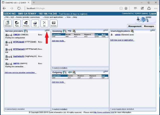The image size is (160, 115).
Task: Open the browser reading view icon
Action: [x=121, y=8]
